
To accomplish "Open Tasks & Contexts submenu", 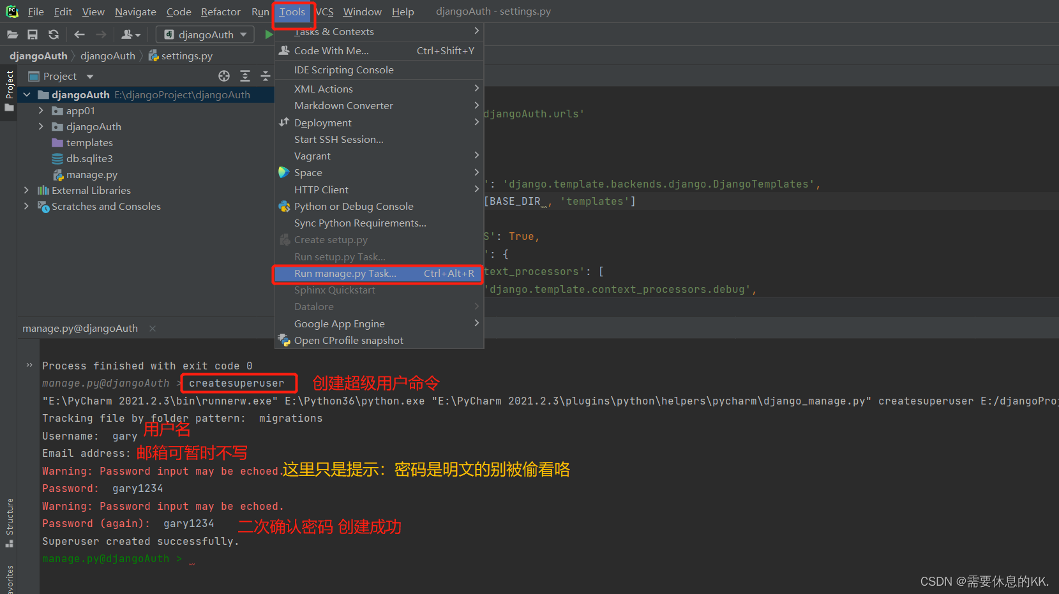I will pyautogui.click(x=379, y=31).
